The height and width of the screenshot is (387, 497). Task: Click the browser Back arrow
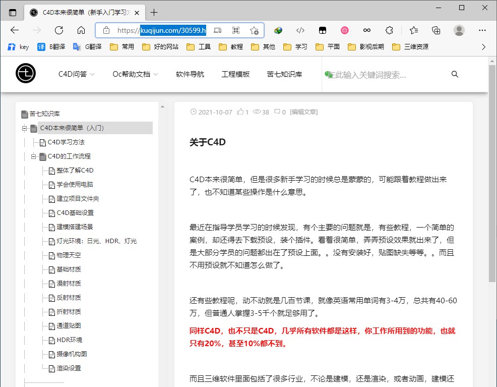click(x=15, y=30)
